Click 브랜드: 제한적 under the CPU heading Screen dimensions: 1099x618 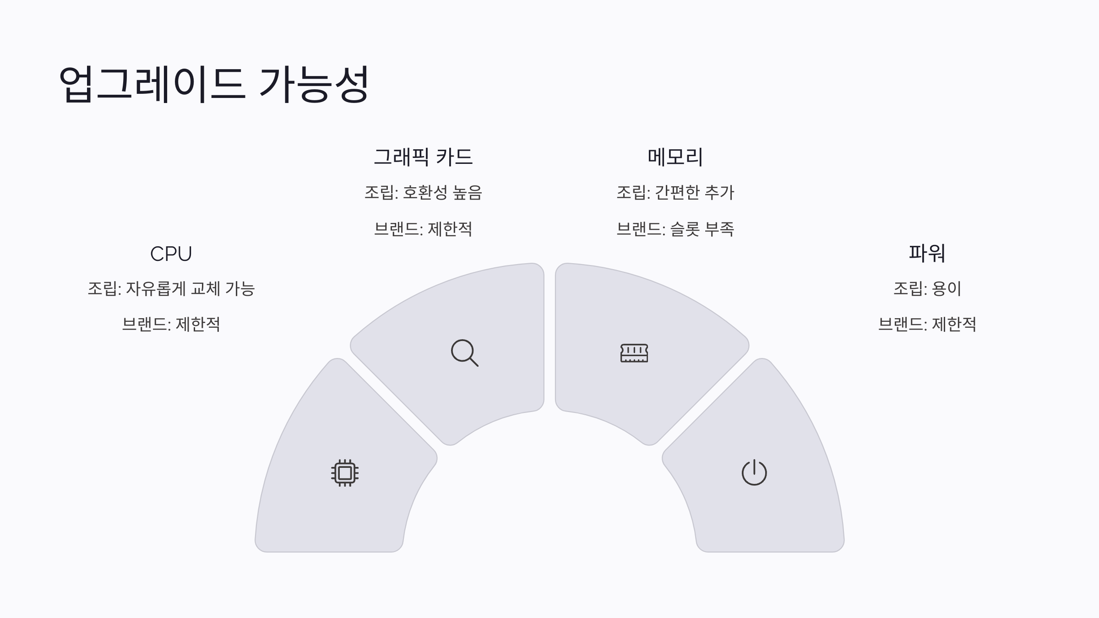(x=171, y=324)
